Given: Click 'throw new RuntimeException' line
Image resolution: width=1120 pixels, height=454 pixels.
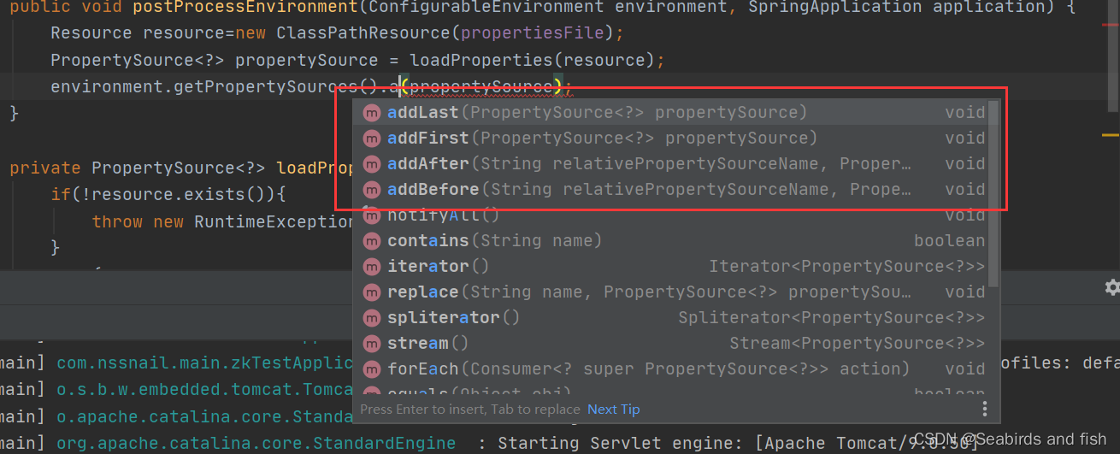Looking at the screenshot, I should pyautogui.click(x=222, y=221).
